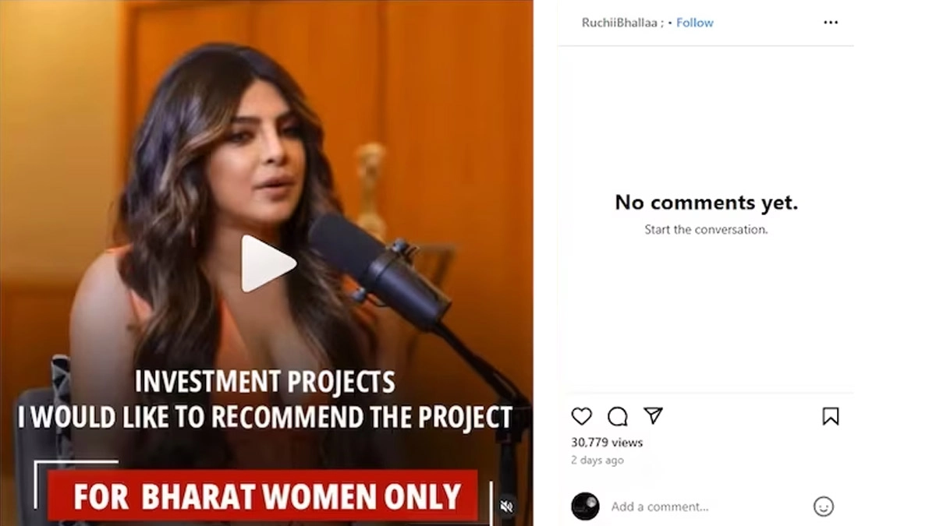
Task: Follow the RuchiiBhallaa account
Action: pyautogui.click(x=695, y=23)
